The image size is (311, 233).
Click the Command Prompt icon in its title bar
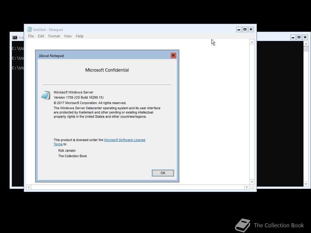pos(15,37)
